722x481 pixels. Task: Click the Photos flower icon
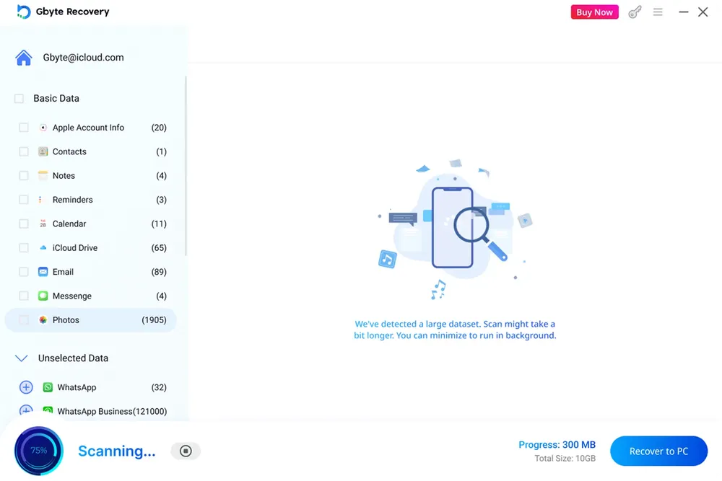point(43,320)
